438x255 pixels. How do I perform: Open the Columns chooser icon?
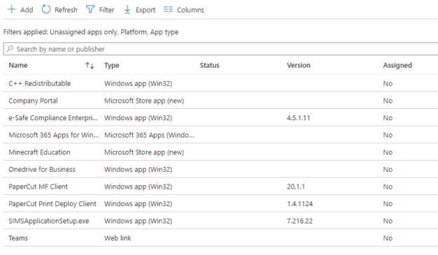[168, 10]
